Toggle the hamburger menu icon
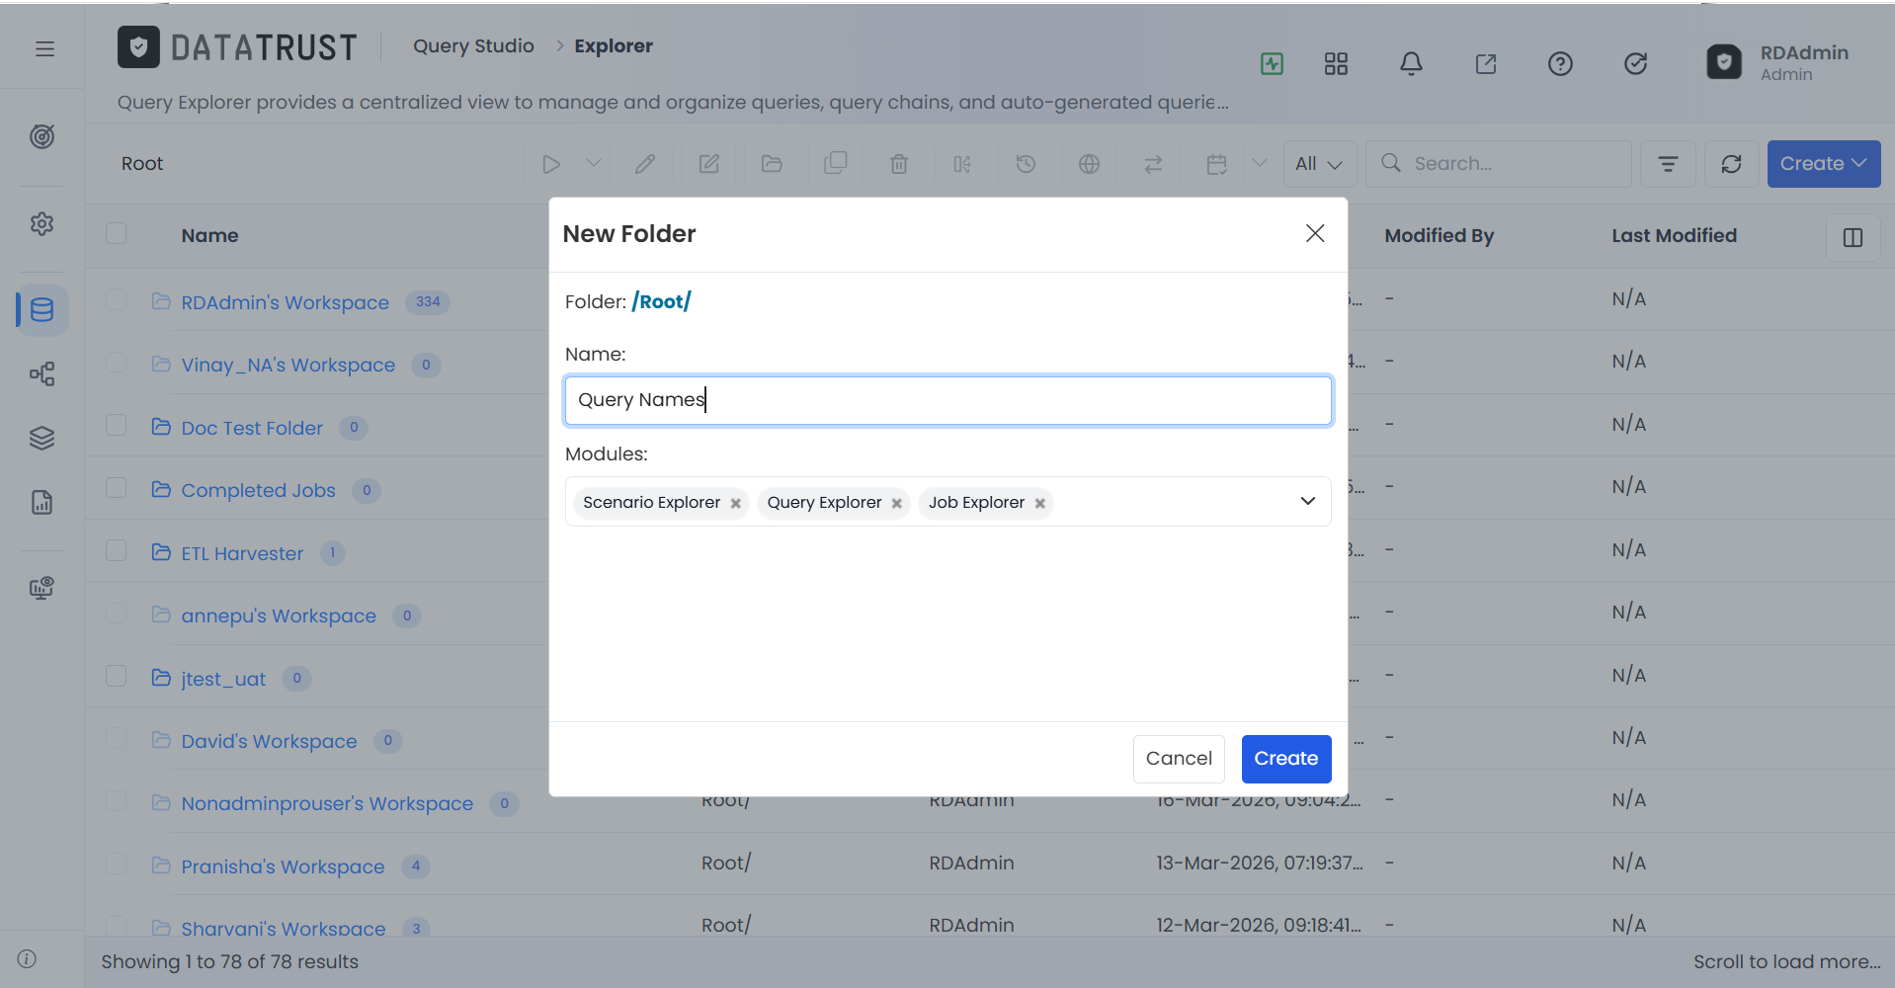Screen dimensions: 1895x988 [x=44, y=48]
